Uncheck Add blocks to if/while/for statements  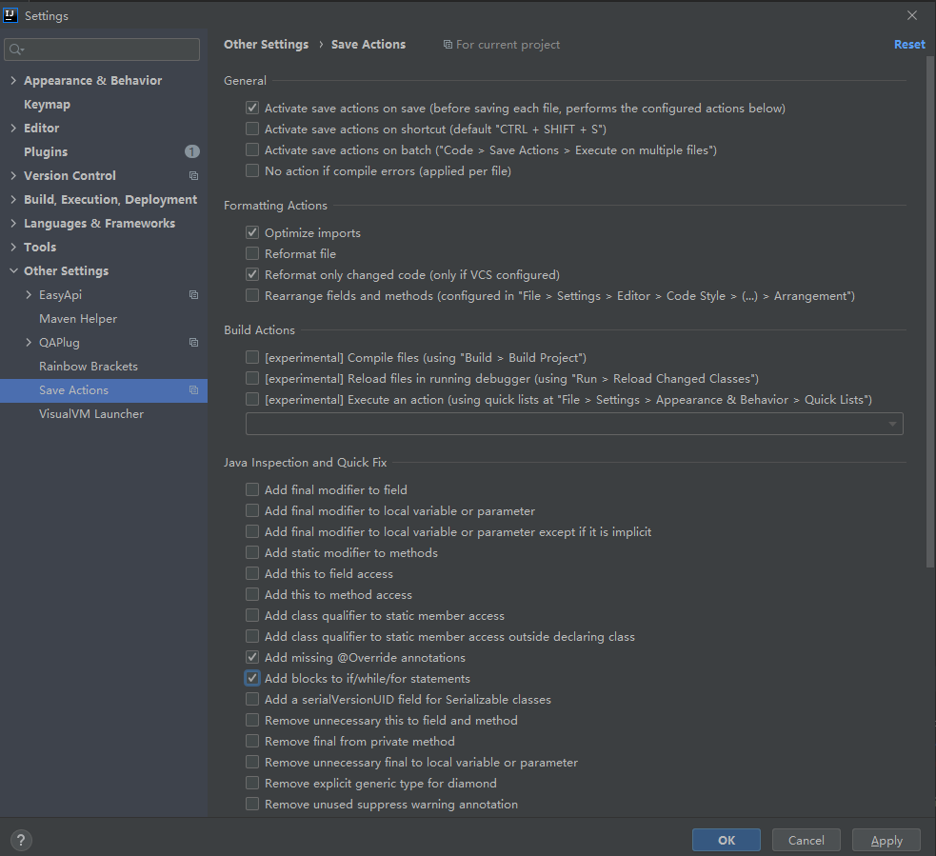pos(252,678)
